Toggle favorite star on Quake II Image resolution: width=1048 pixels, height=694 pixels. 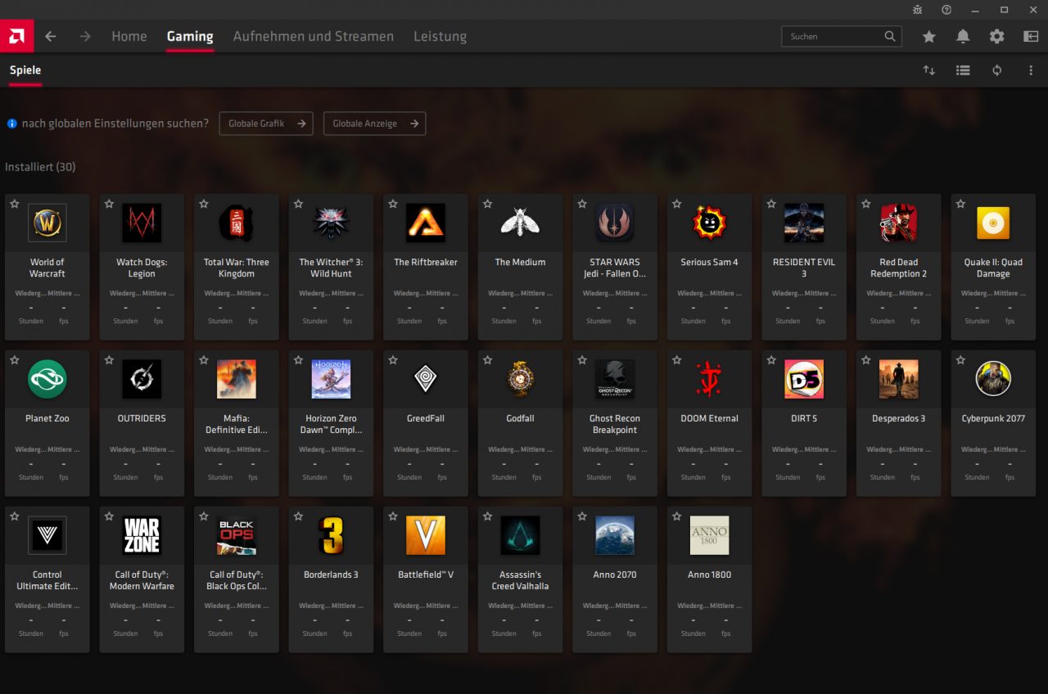click(960, 204)
